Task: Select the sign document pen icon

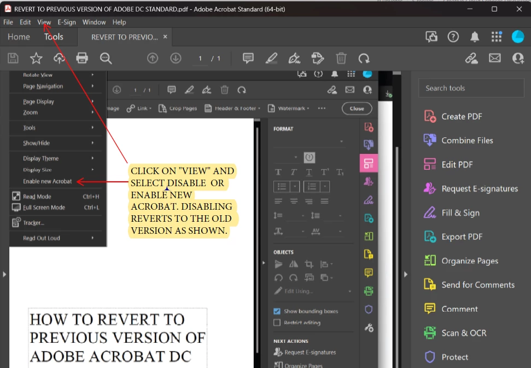Action: 294,59
